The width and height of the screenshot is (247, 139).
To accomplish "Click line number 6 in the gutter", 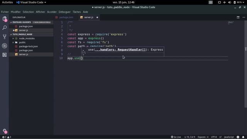I will click(x=62, y=42).
